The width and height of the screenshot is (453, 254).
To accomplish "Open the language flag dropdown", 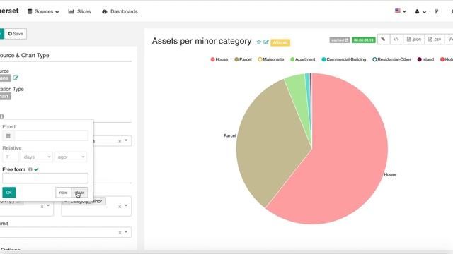I will click(x=401, y=11).
